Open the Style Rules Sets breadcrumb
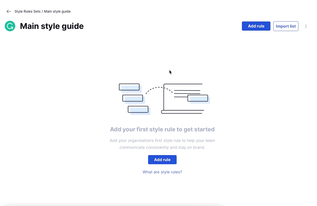The image size is (317, 206). coord(27,11)
